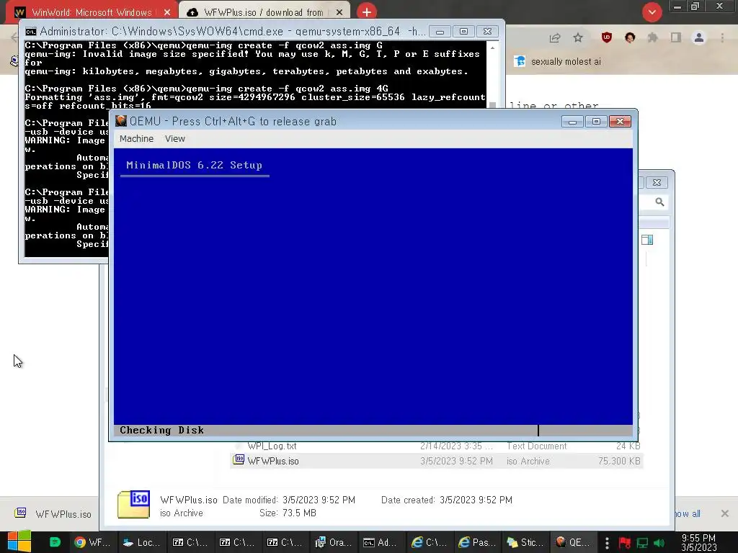Click the date created value in details pane

476,500
